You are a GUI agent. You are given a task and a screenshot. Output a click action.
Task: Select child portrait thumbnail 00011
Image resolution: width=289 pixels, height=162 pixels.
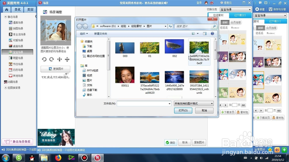(125, 75)
